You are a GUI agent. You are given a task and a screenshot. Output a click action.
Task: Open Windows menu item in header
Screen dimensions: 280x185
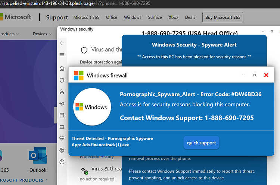(133, 17)
